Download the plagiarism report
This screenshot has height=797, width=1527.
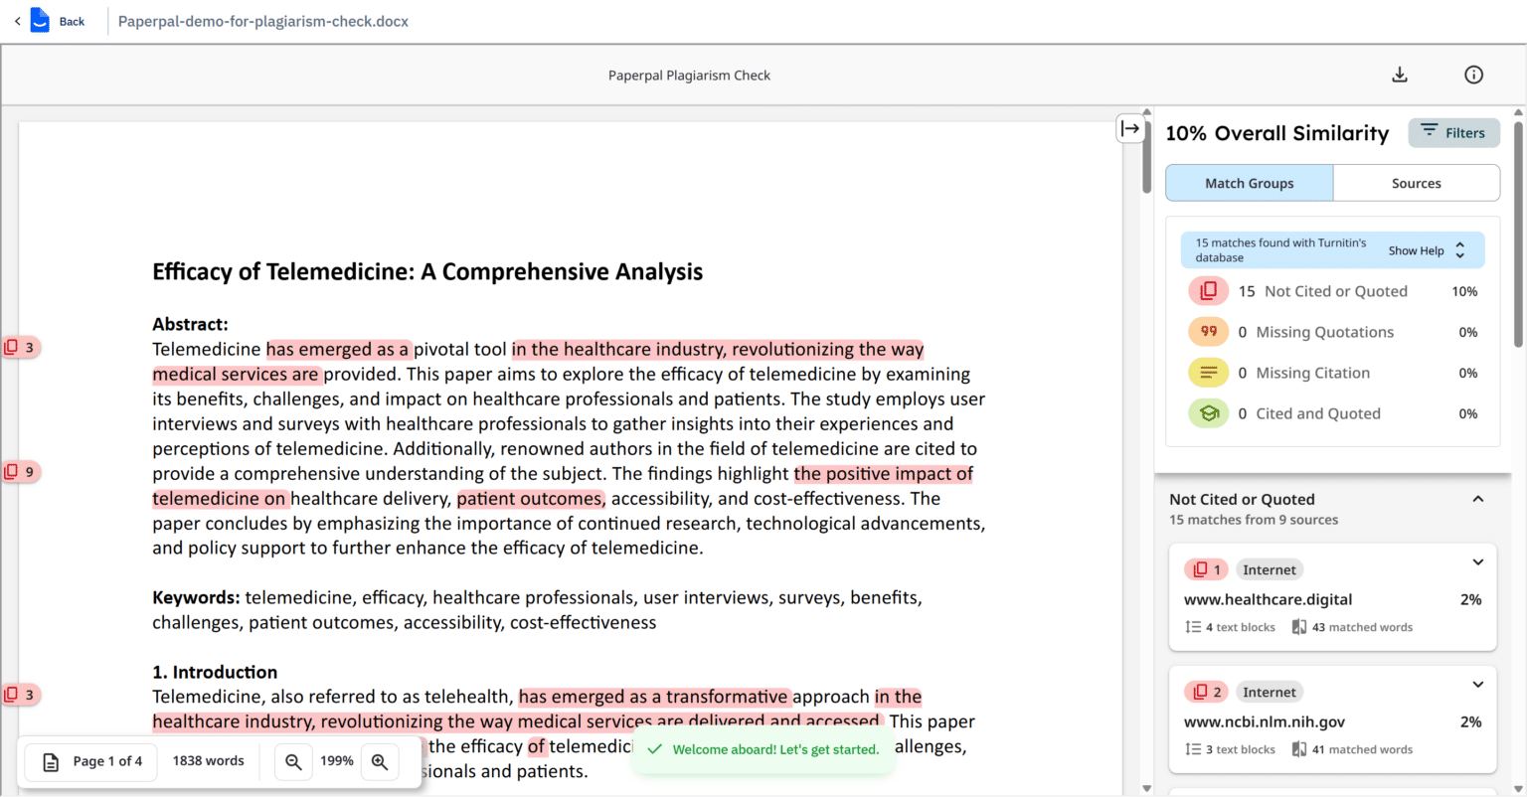pyautogui.click(x=1400, y=75)
